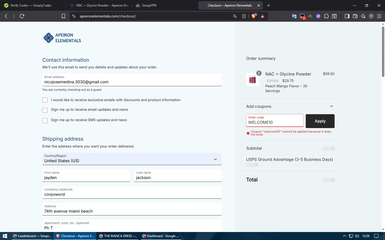This screenshot has width=385, height=240.
Task: Click the NAC + Glycine Powder product thumbnail
Action: click(x=253, y=80)
